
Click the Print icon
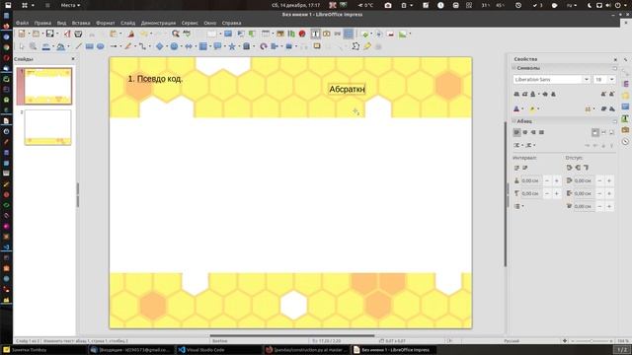click(x=78, y=35)
